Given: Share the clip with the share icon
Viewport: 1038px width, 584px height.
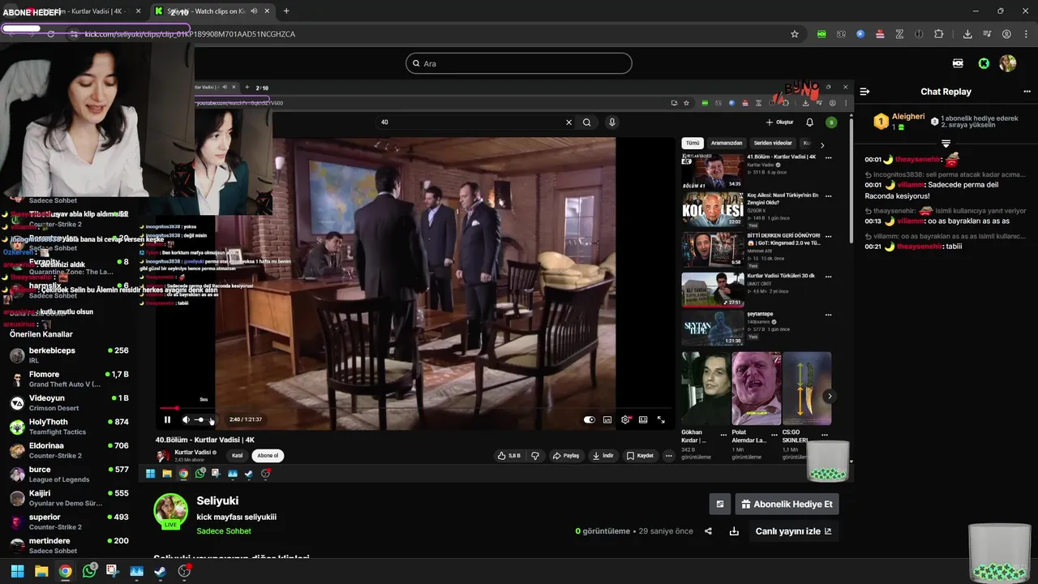Looking at the screenshot, I should [708, 531].
